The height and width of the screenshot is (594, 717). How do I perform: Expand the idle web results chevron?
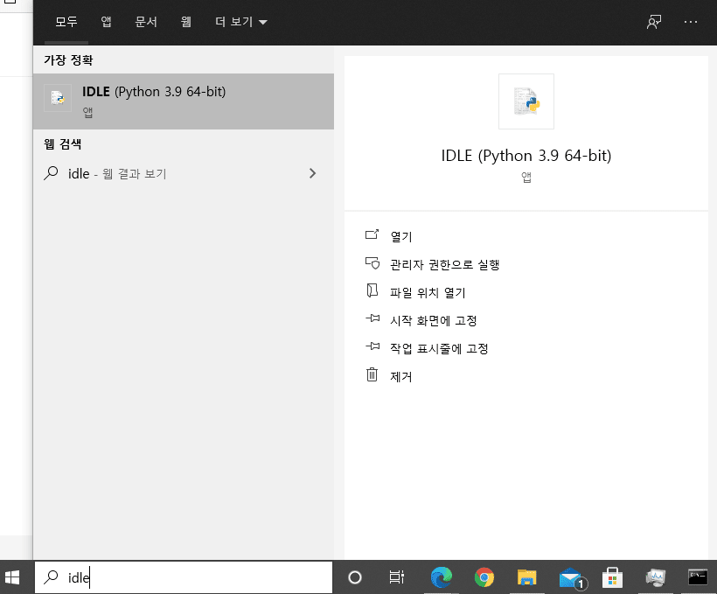coord(312,173)
